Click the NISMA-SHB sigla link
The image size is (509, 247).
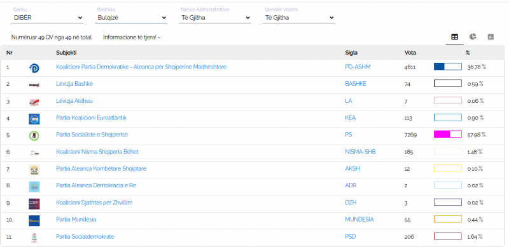(360, 151)
